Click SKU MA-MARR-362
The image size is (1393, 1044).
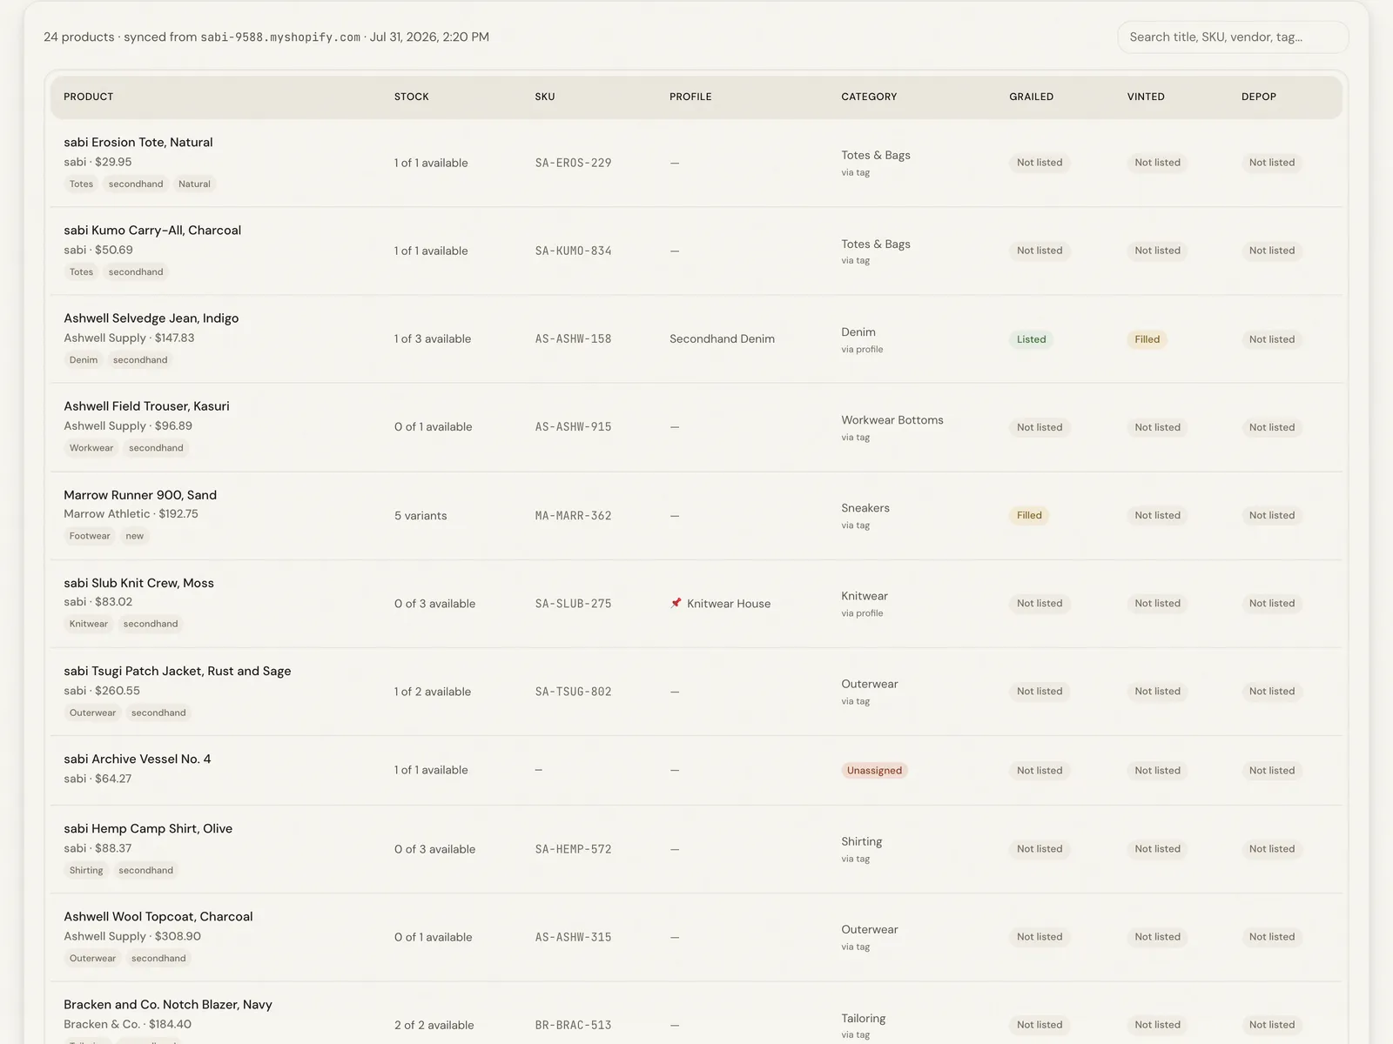573,515
